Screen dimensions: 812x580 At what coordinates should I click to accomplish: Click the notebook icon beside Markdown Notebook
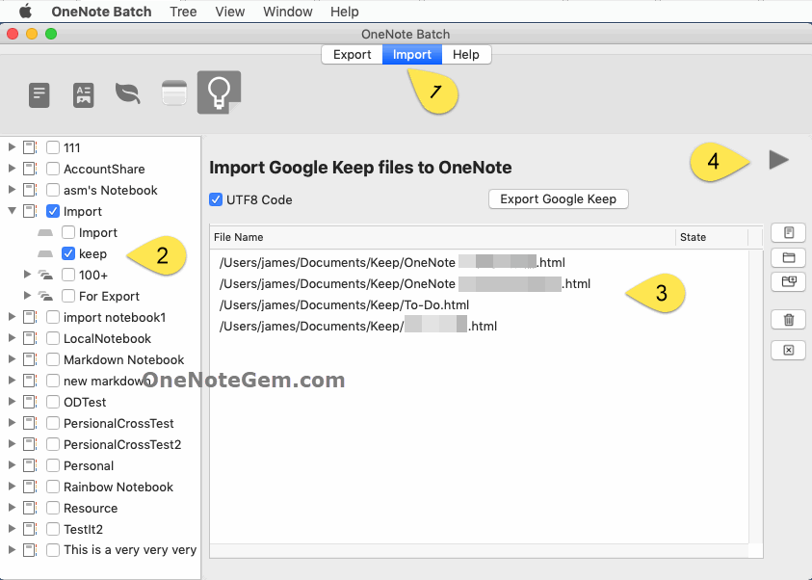tap(30, 360)
